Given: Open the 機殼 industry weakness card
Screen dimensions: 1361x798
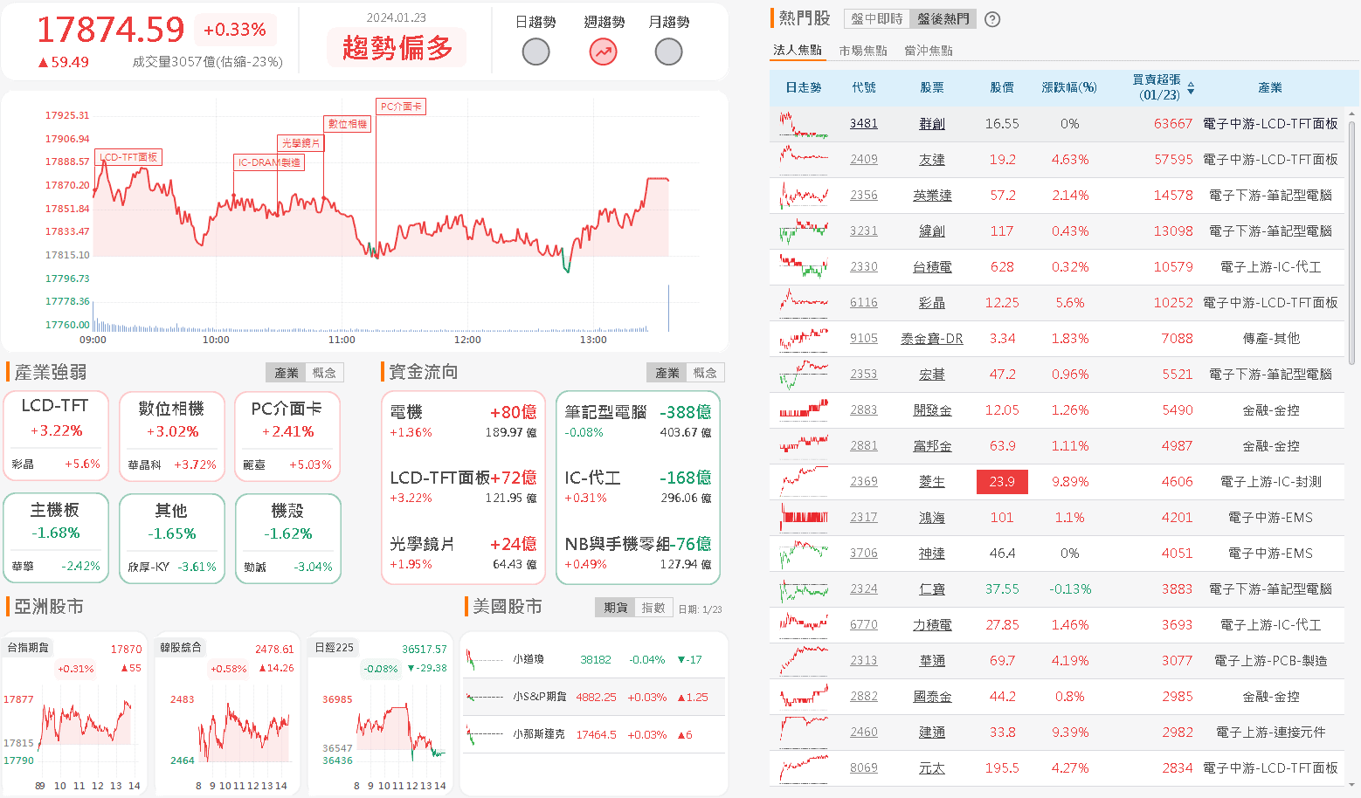Looking at the screenshot, I should [x=287, y=538].
